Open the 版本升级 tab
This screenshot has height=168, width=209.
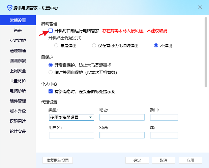18,111
